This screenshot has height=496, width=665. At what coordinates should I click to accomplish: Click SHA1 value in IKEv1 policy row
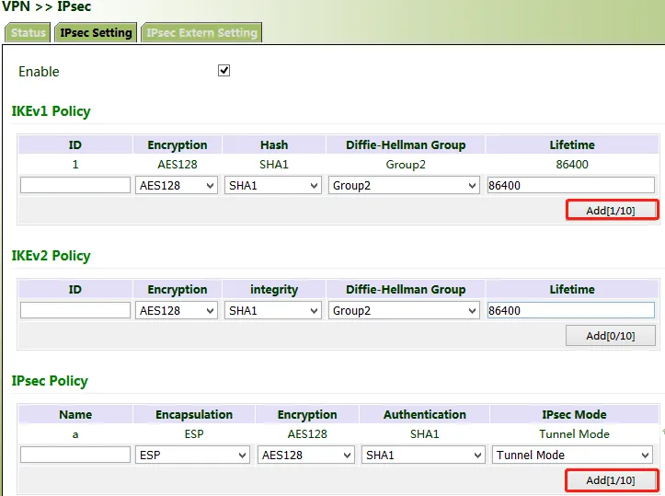pos(274,165)
